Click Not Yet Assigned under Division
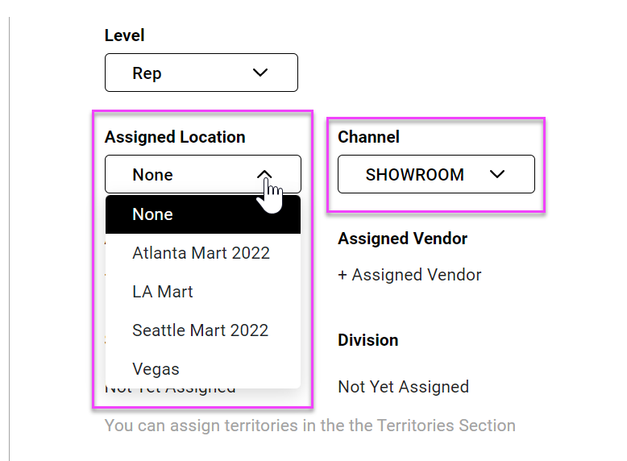 point(403,387)
